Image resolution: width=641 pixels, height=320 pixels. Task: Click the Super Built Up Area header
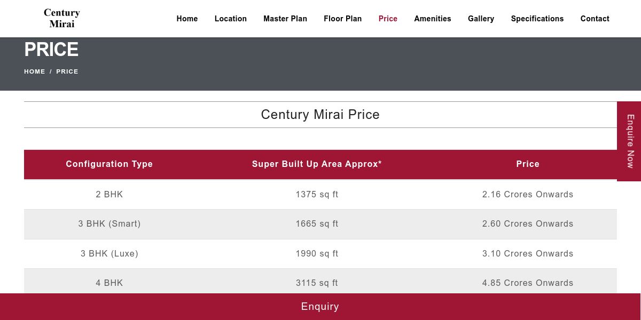(x=317, y=164)
